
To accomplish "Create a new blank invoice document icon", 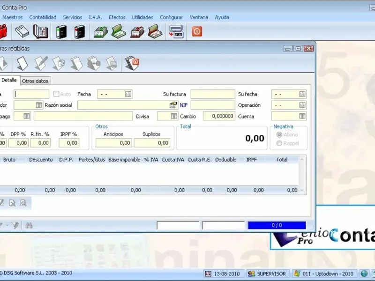I will coord(22,63).
